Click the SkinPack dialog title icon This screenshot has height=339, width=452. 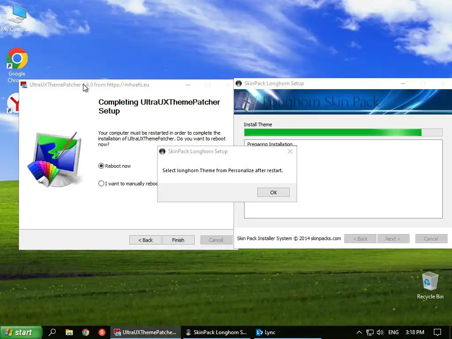162,151
